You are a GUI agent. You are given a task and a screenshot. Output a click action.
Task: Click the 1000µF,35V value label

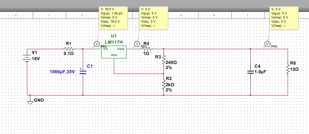tap(62, 72)
